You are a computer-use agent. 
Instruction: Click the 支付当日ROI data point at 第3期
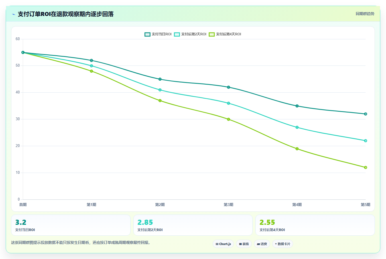pyautogui.click(x=229, y=87)
